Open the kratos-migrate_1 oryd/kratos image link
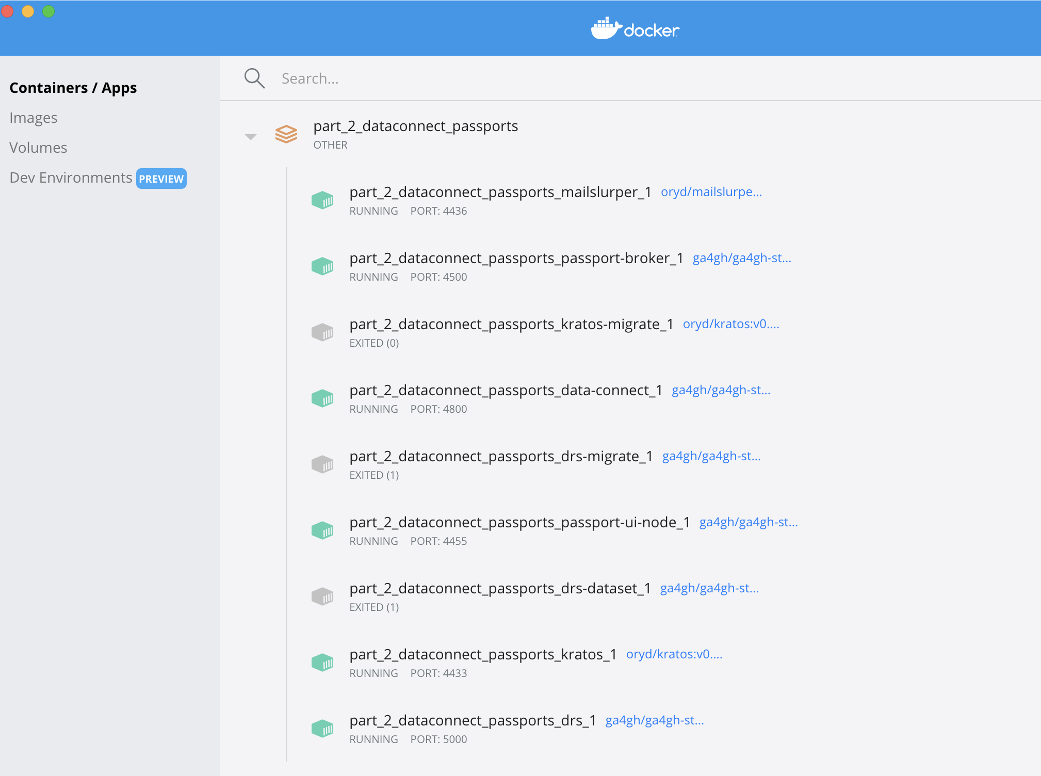 [x=731, y=324]
